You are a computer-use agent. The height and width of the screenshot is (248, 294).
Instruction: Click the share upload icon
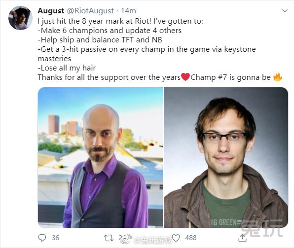pyautogui.click(x=242, y=238)
